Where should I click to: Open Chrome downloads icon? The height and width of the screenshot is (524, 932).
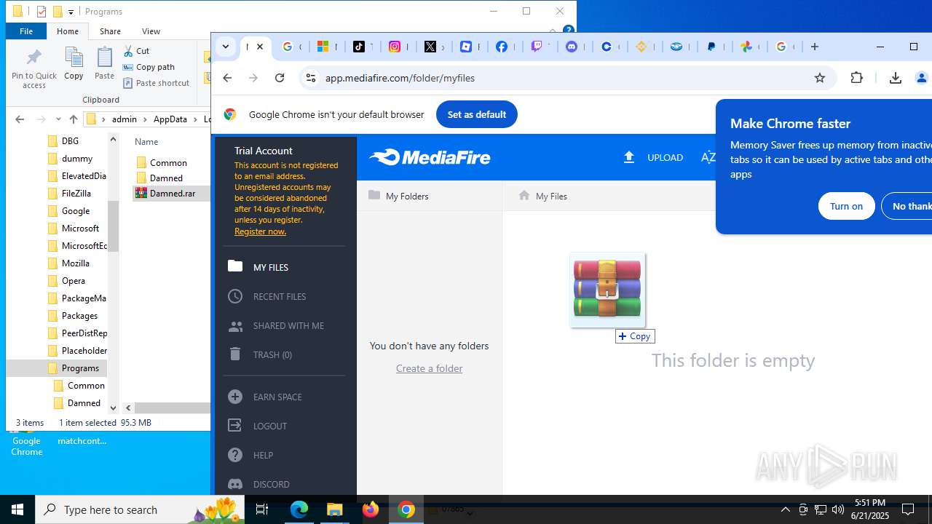point(896,78)
